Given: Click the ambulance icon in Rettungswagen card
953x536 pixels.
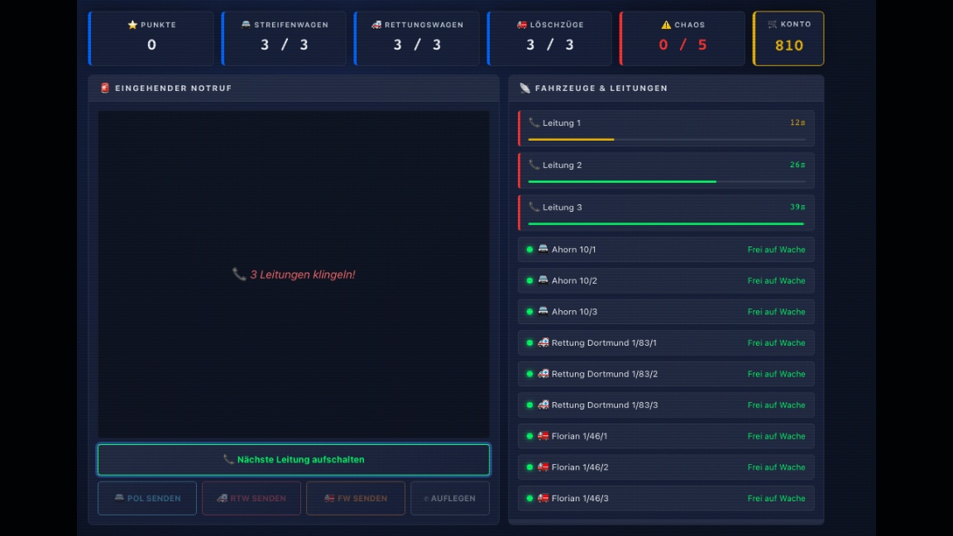Looking at the screenshot, I should (376, 25).
